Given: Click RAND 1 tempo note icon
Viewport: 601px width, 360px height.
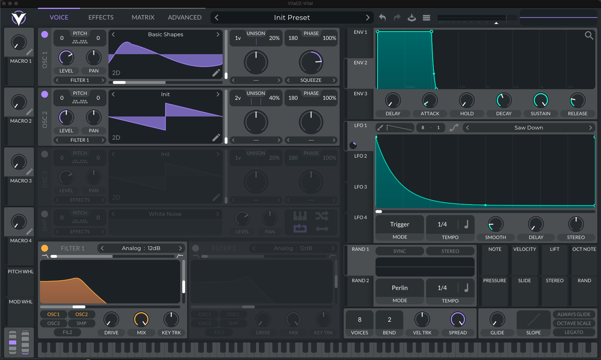Looking at the screenshot, I should click(466, 288).
